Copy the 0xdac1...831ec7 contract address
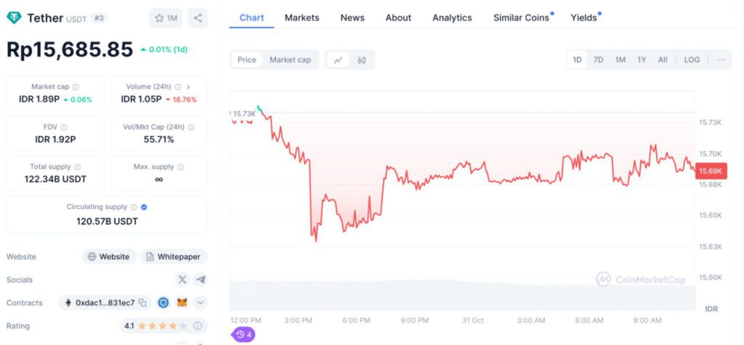This screenshot has width=744, height=345. [143, 303]
